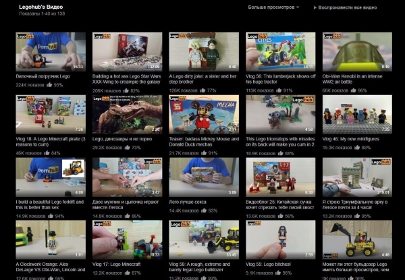Open thumbnail of 'A Lego dirty joke' video
The height and width of the screenshot is (280, 405).
(204, 51)
